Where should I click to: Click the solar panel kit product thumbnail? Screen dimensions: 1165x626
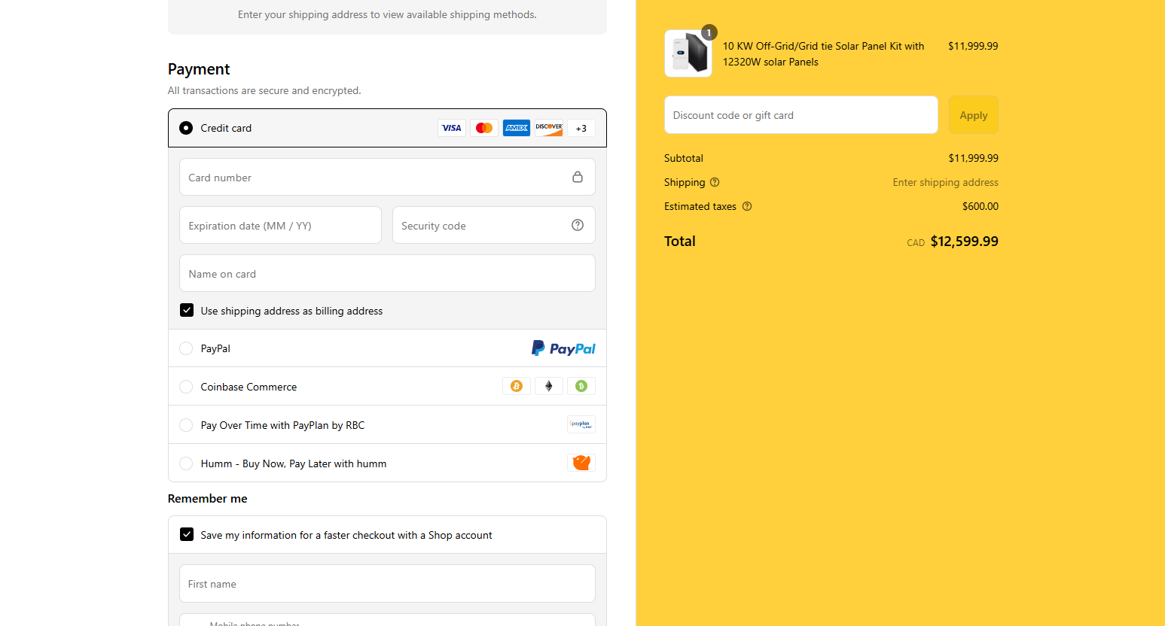click(688, 53)
